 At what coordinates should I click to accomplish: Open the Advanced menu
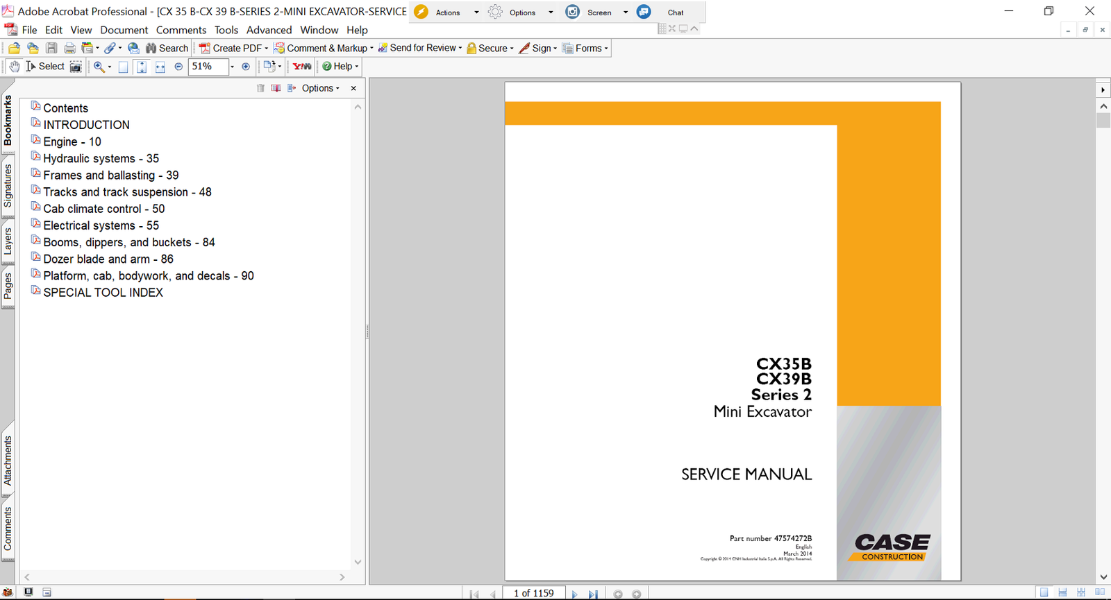(x=269, y=30)
